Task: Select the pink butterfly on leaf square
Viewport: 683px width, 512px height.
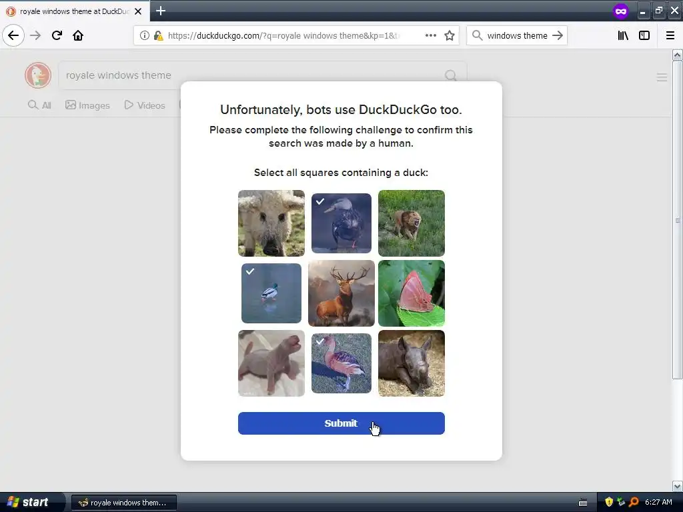Action: tap(411, 293)
